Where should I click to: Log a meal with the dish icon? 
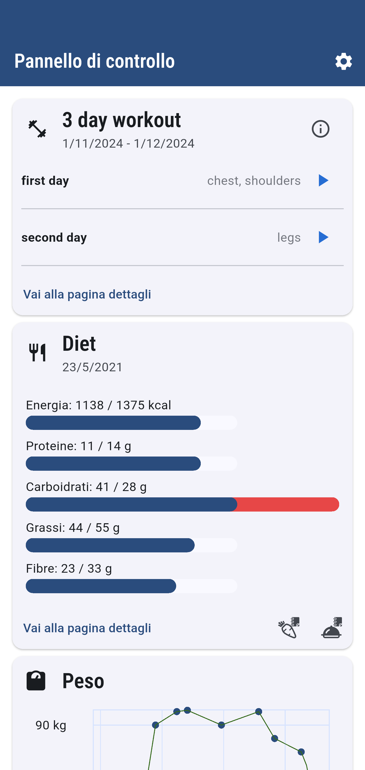(x=332, y=628)
